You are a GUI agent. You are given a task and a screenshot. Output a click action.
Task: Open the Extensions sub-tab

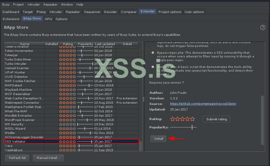[11, 19]
